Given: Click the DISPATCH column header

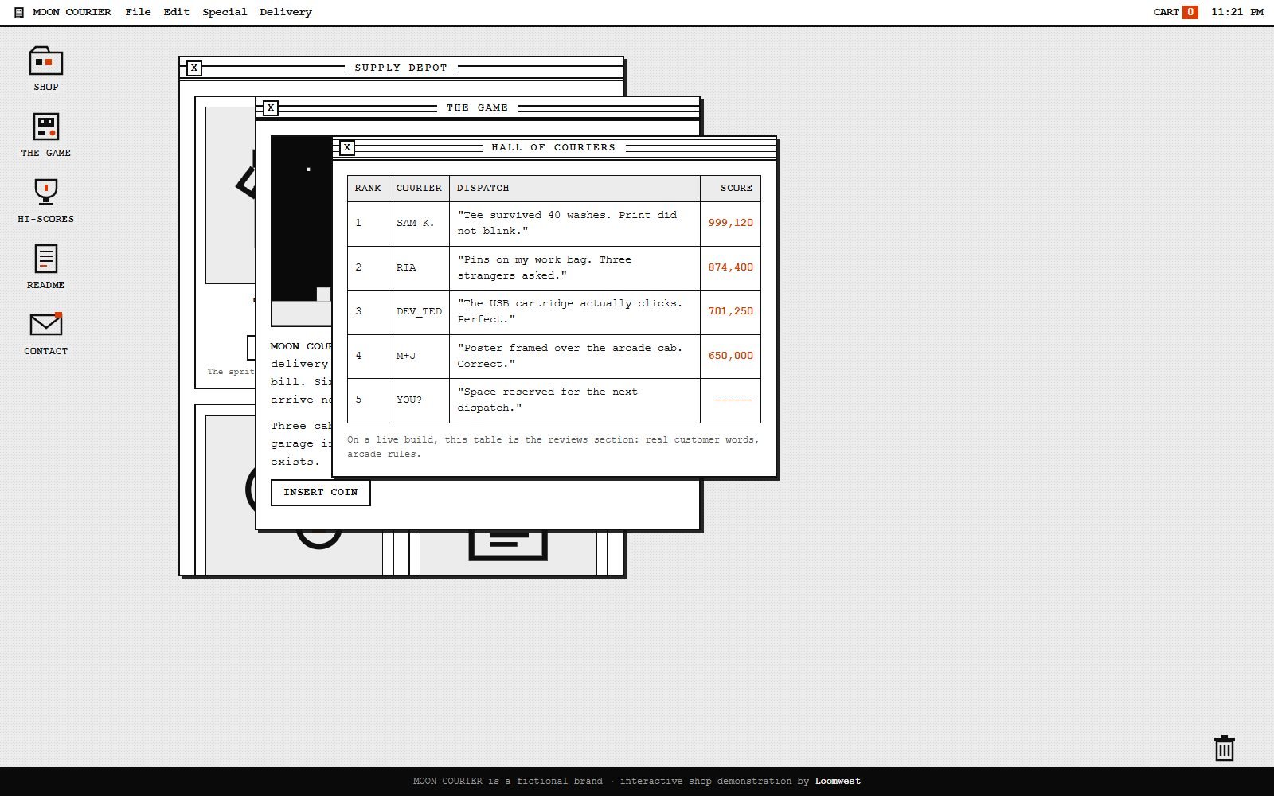Looking at the screenshot, I should tap(575, 189).
